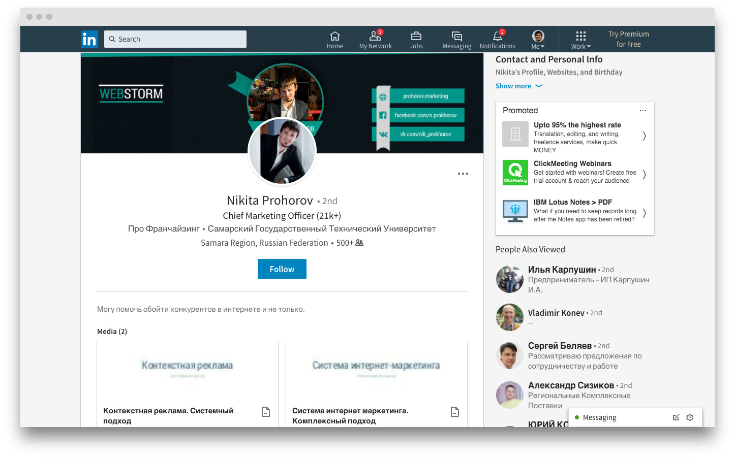Screen dimensions: 735x460
Task: Open Promoted section options dots
Action: coord(643,110)
